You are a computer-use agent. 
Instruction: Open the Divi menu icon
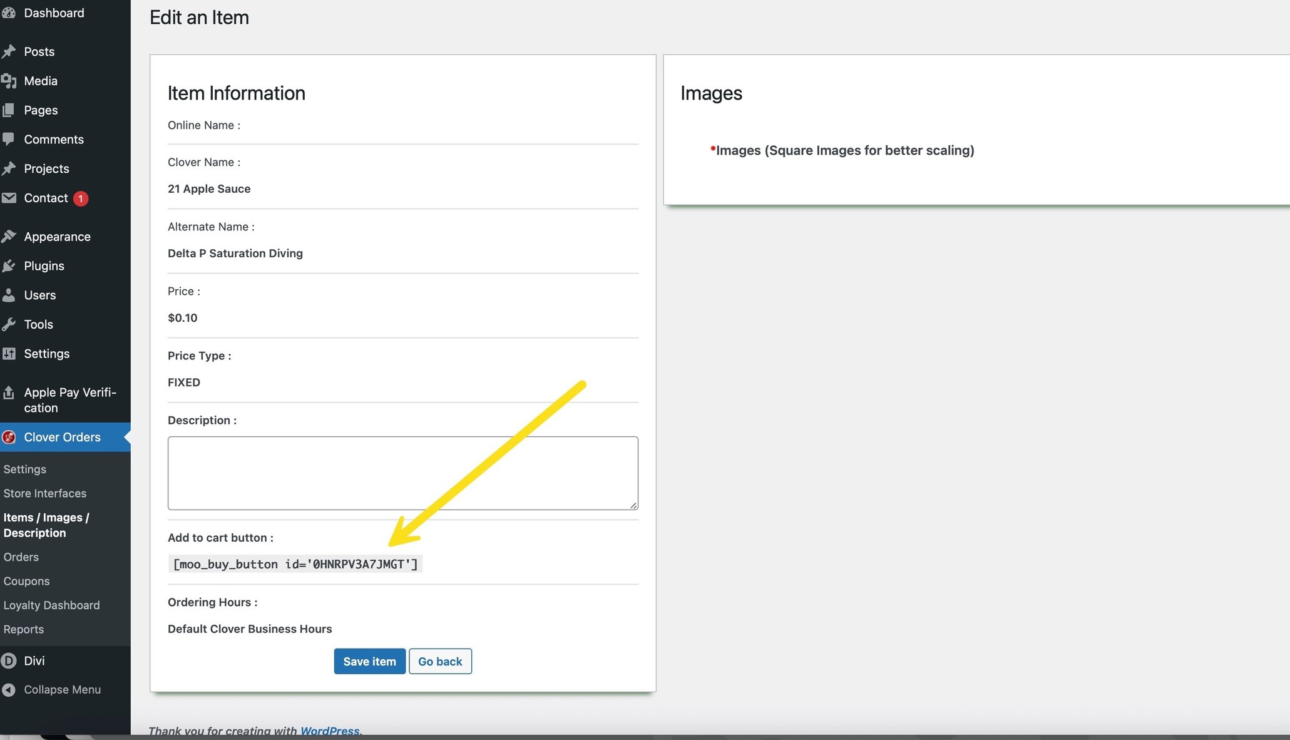click(9, 660)
